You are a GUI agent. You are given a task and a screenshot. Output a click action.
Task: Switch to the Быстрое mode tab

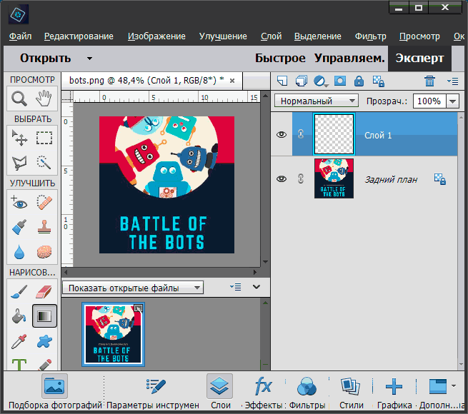(280, 59)
